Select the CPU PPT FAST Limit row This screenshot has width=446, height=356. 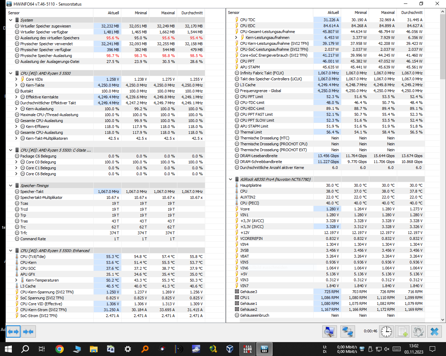click(325, 114)
